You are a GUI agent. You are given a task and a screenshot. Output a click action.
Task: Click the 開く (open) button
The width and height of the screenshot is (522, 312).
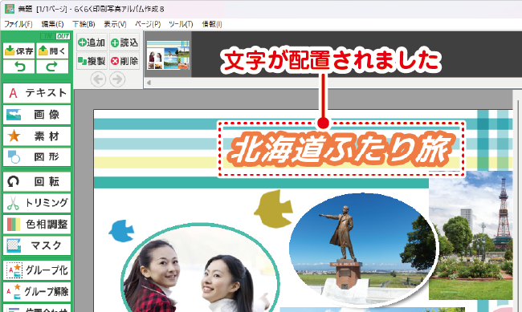[52, 51]
